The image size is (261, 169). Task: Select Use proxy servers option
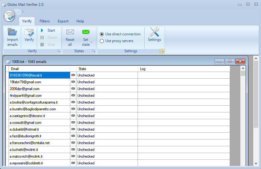[x=102, y=41]
